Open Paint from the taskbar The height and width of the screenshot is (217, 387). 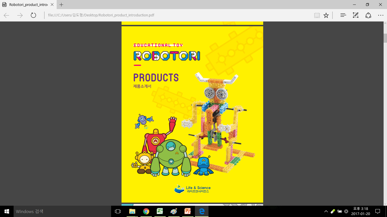(174, 211)
